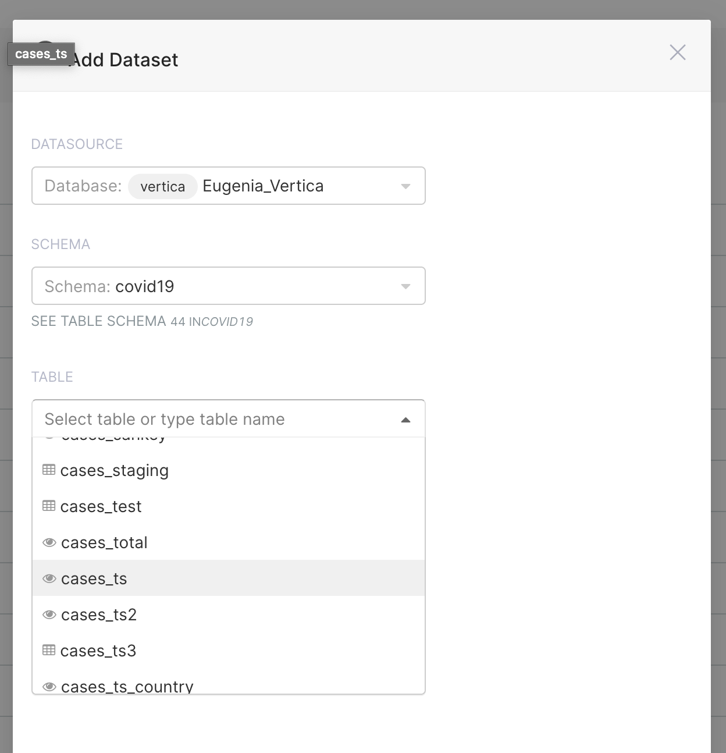Screen dimensions: 726x753
Task: Choose the cases_ts2 view from the list
Action: click(x=99, y=615)
